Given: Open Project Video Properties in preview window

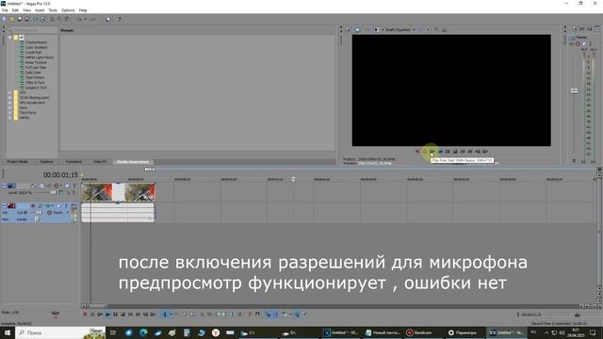Looking at the screenshot, I should click(348, 29).
